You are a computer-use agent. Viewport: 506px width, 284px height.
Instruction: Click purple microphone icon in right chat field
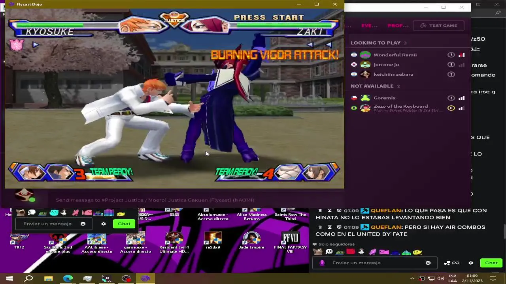pos(322,263)
